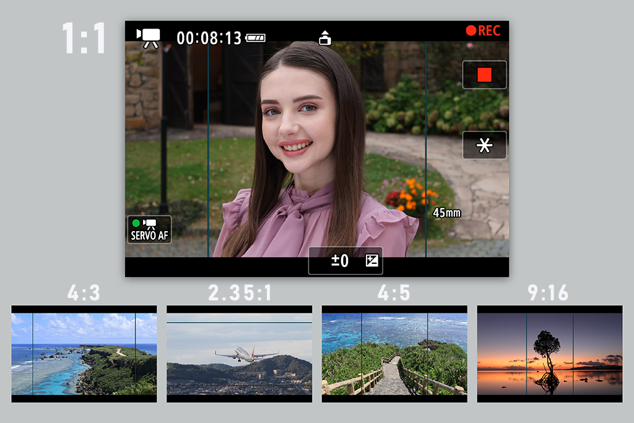This screenshot has width=634, height=423.
Task: Select the 1:1 aspect ratio label
Action: 84,39
